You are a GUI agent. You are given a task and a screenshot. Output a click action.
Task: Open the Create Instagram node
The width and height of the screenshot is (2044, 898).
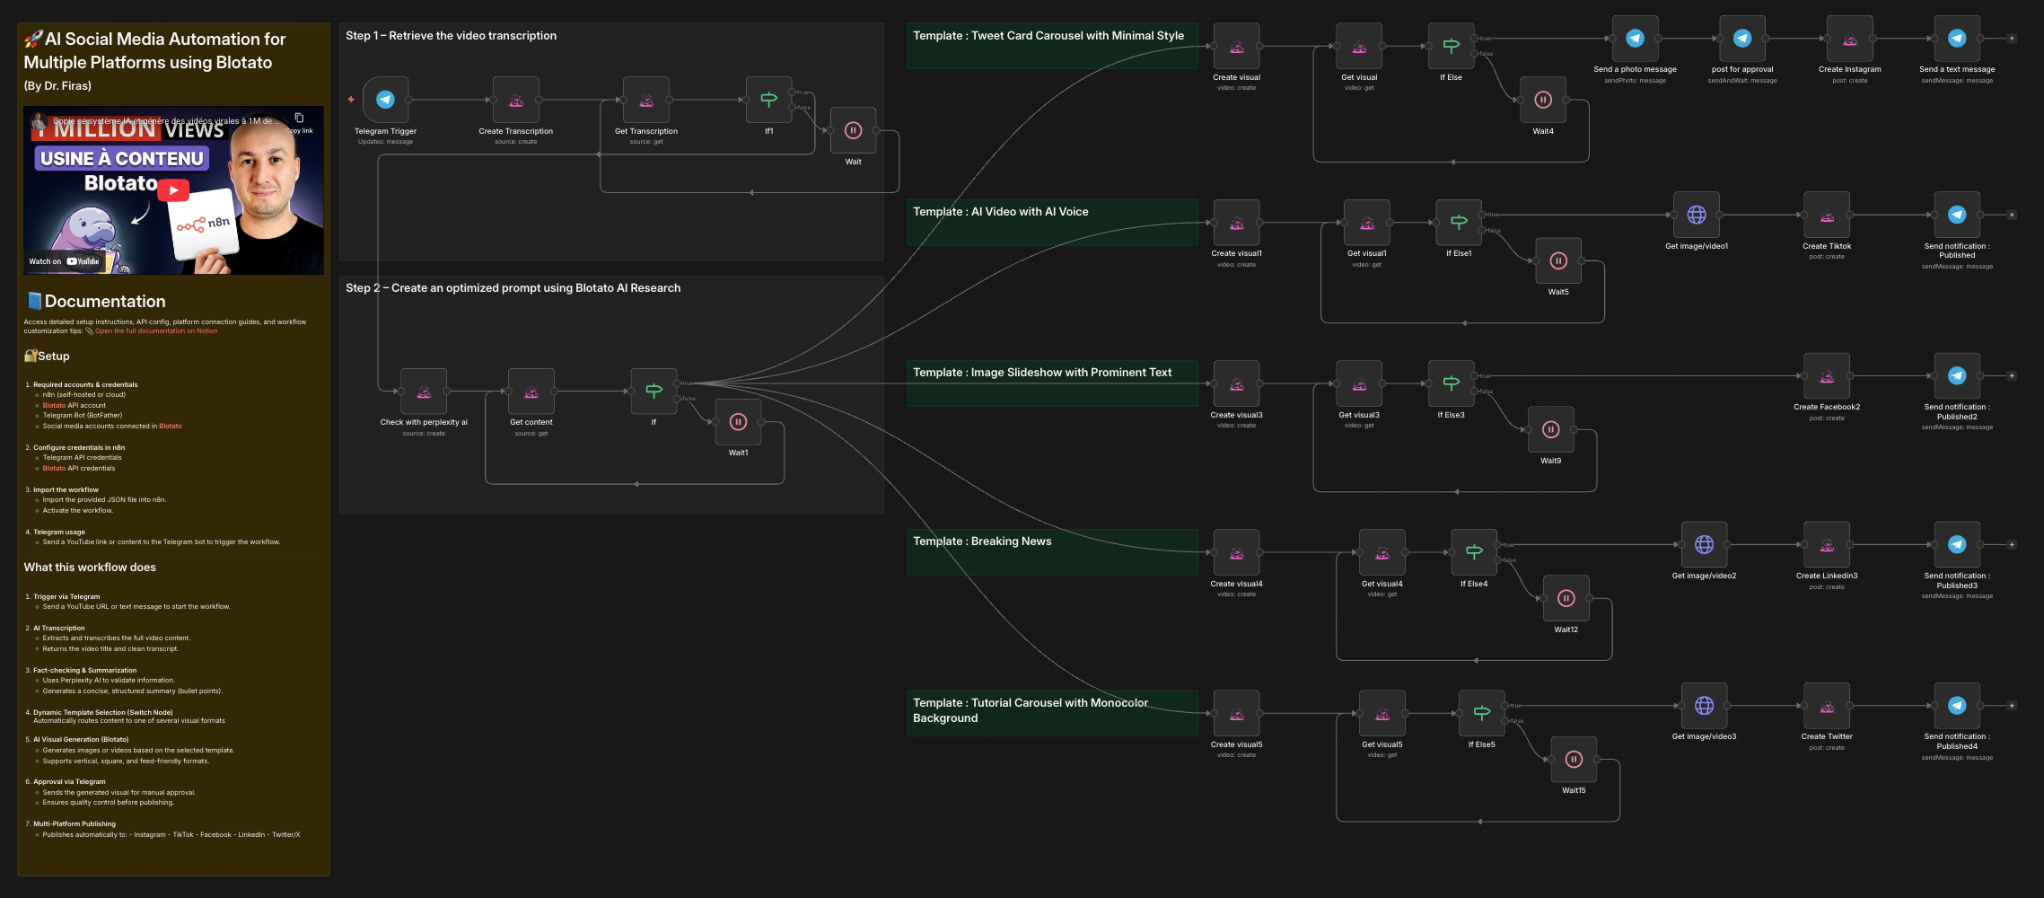coord(1849,39)
